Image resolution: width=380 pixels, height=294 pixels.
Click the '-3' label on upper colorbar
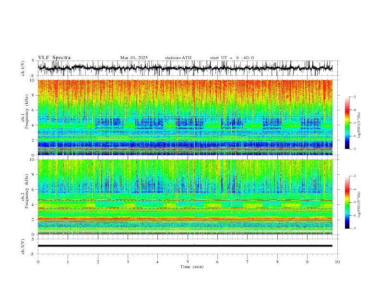click(x=354, y=97)
